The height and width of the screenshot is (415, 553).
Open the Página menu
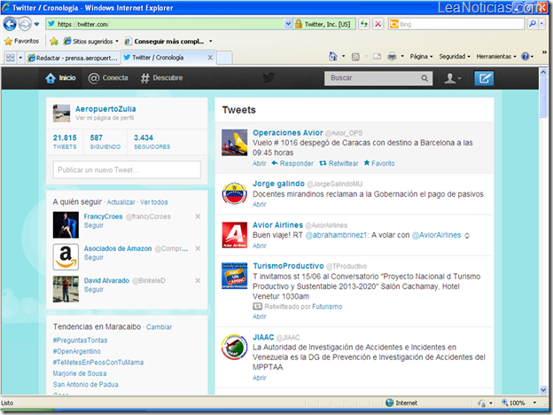pyautogui.click(x=421, y=57)
